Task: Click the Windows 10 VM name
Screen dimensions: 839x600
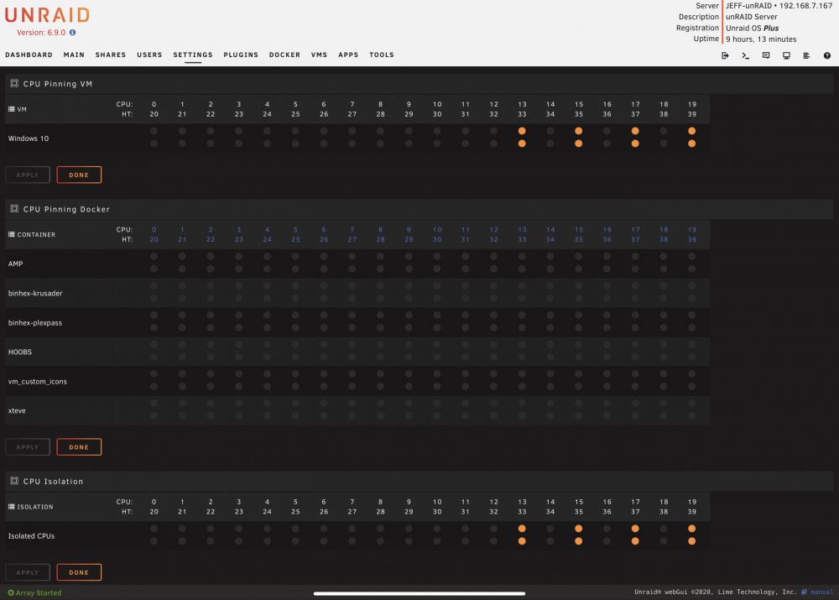Action: pos(29,138)
